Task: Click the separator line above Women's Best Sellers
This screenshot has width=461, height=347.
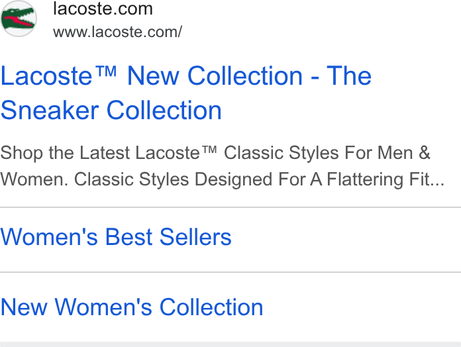Action: click(230, 207)
